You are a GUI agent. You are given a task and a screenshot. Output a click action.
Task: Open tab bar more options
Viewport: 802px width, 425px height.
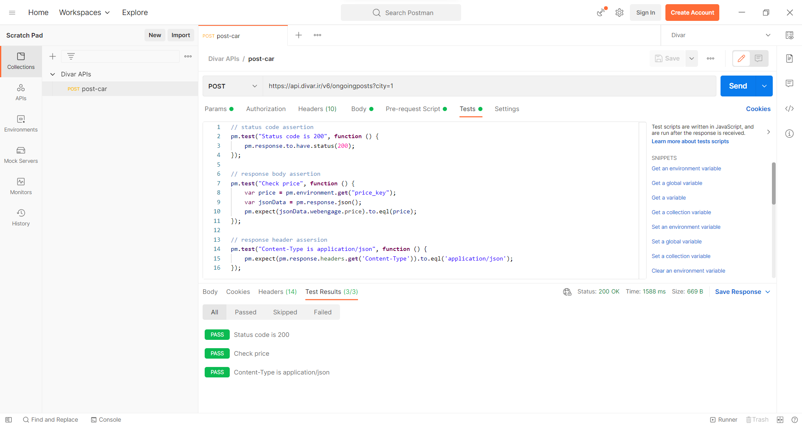click(317, 35)
